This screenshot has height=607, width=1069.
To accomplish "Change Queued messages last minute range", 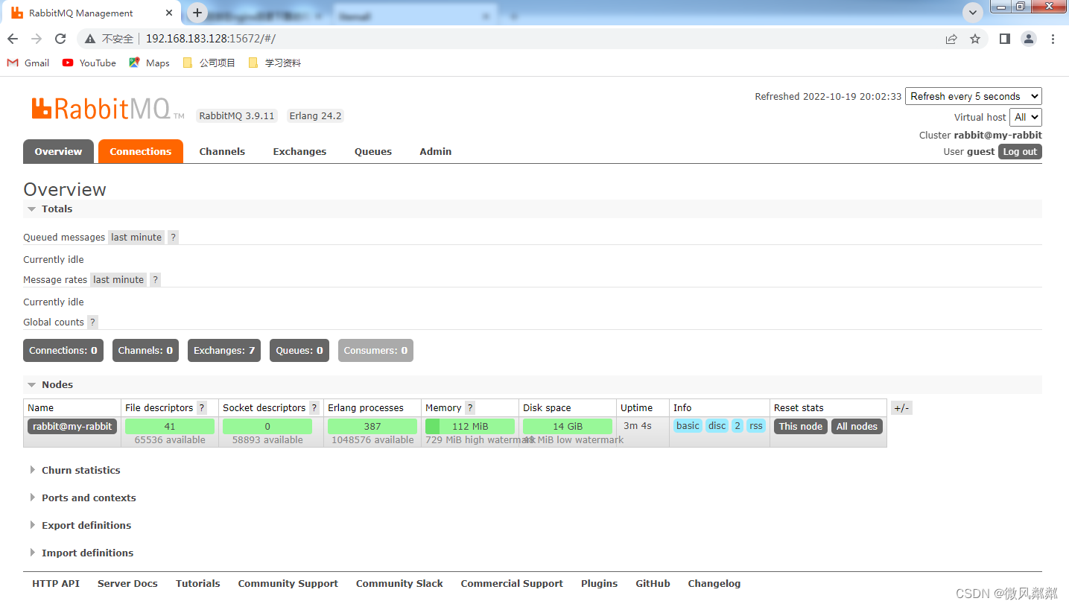I will pyautogui.click(x=136, y=238).
